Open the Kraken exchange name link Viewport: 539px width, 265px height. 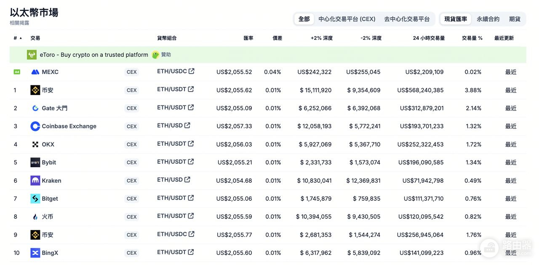[51, 181]
